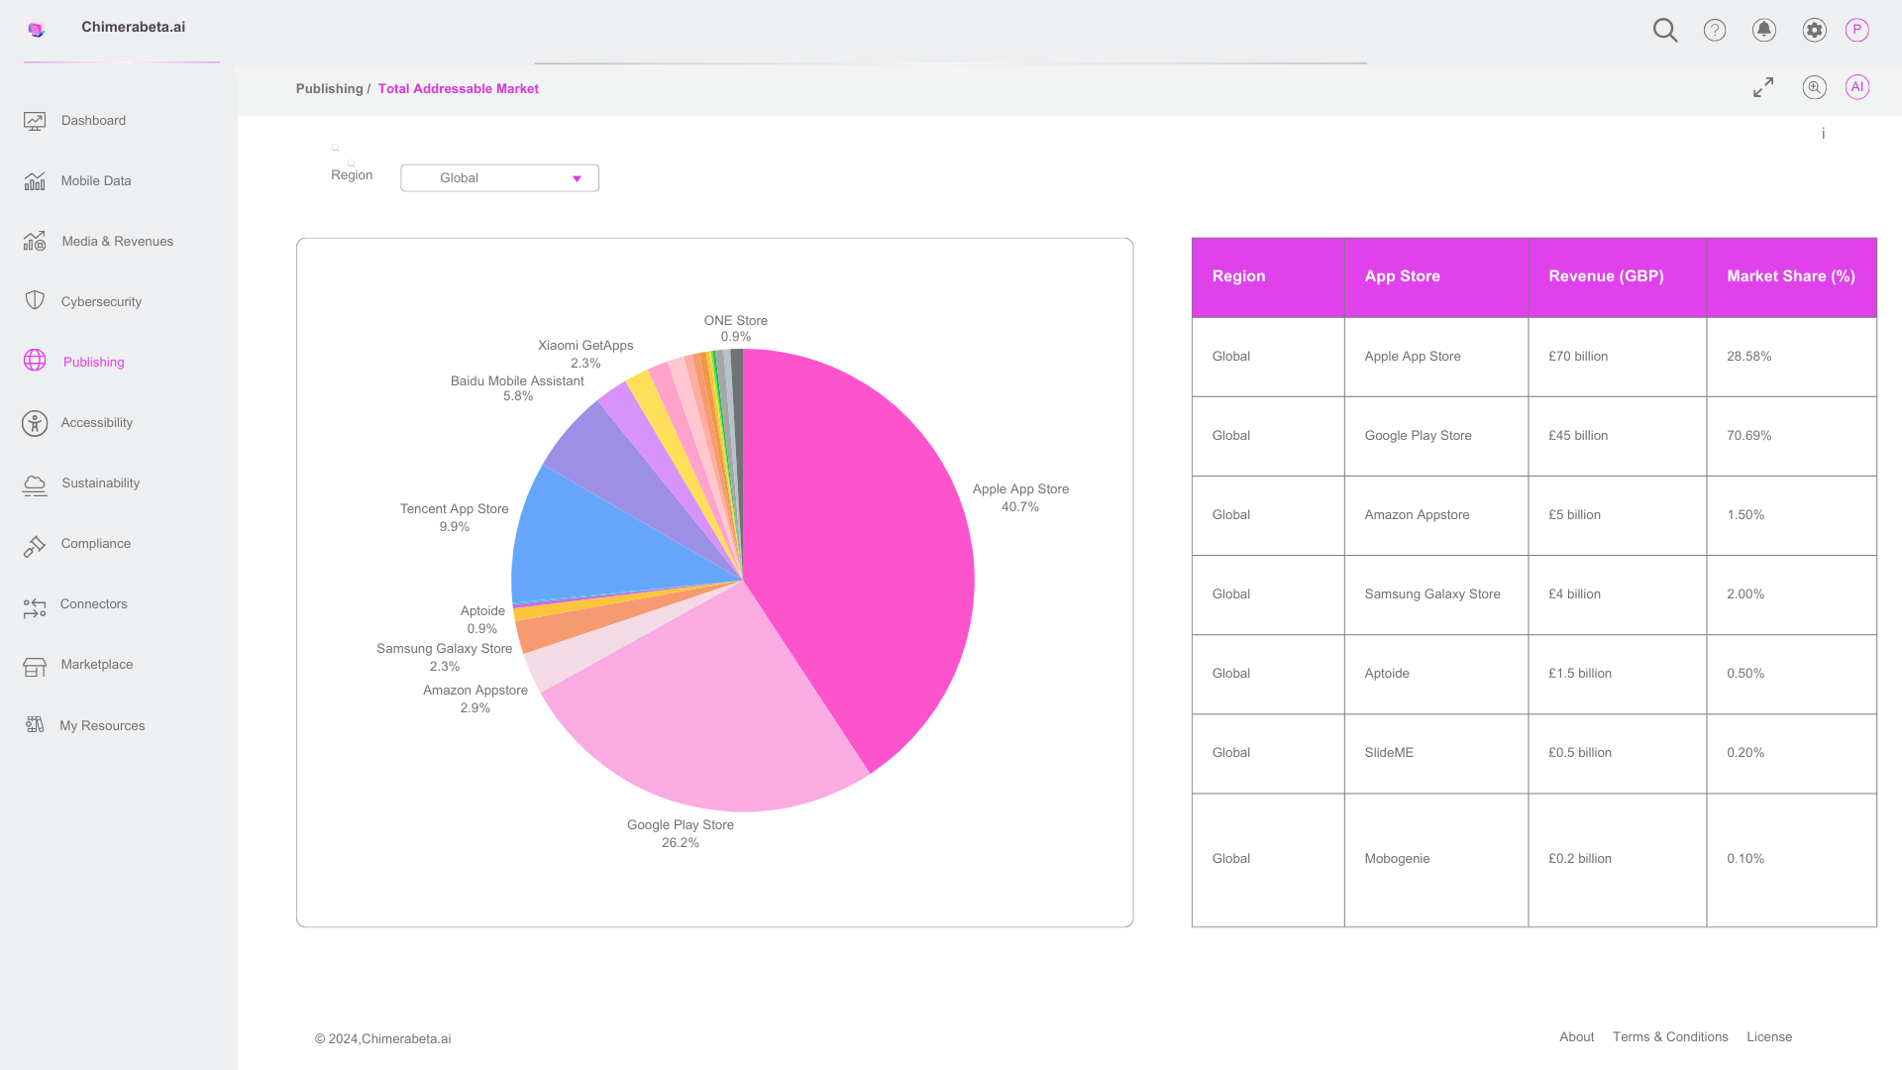Click the Media & Revenues icon
This screenshot has height=1070, width=1902.
35,242
